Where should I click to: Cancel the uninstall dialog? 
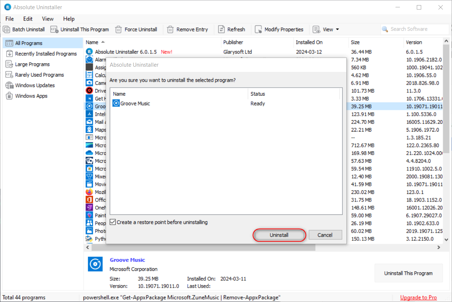coord(325,235)
